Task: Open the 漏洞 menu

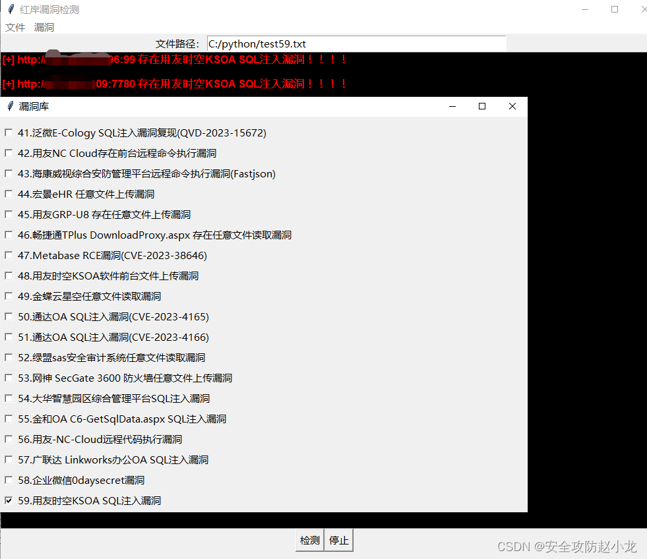Action: click(44, 27)
